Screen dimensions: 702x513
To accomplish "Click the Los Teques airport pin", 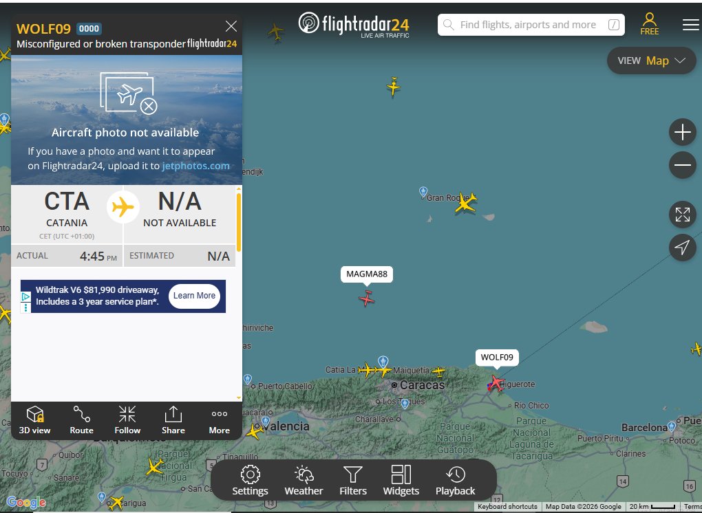I will (405, 404).
